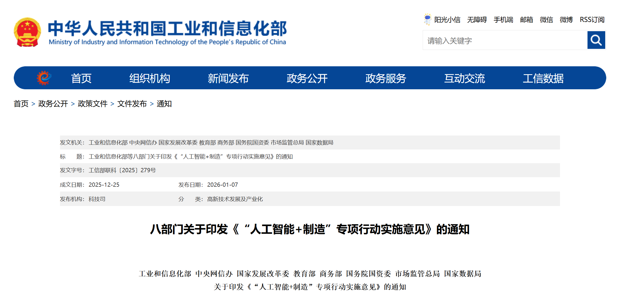Click the 微信 link at top

tap(546, 20)
